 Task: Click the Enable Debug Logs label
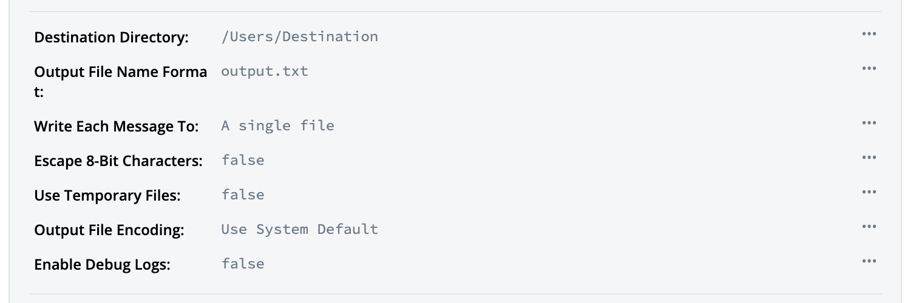click(x=102, y=265)
